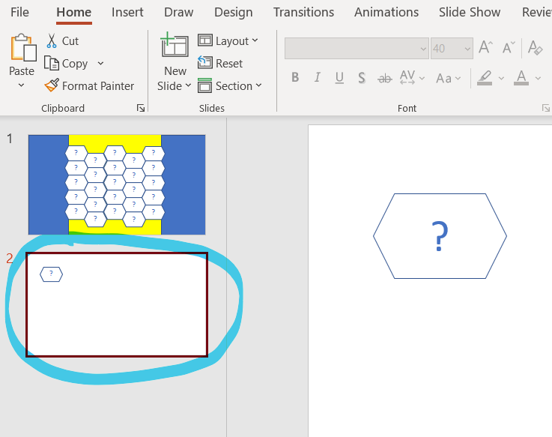
Task: Click the Cut scissors icon
Action: (52, 41)
